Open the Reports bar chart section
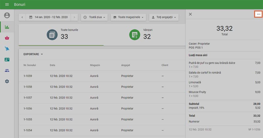Image resolution: width=263 pixels, height=138 pixels. pyautogui.click(x=7, y=27)
